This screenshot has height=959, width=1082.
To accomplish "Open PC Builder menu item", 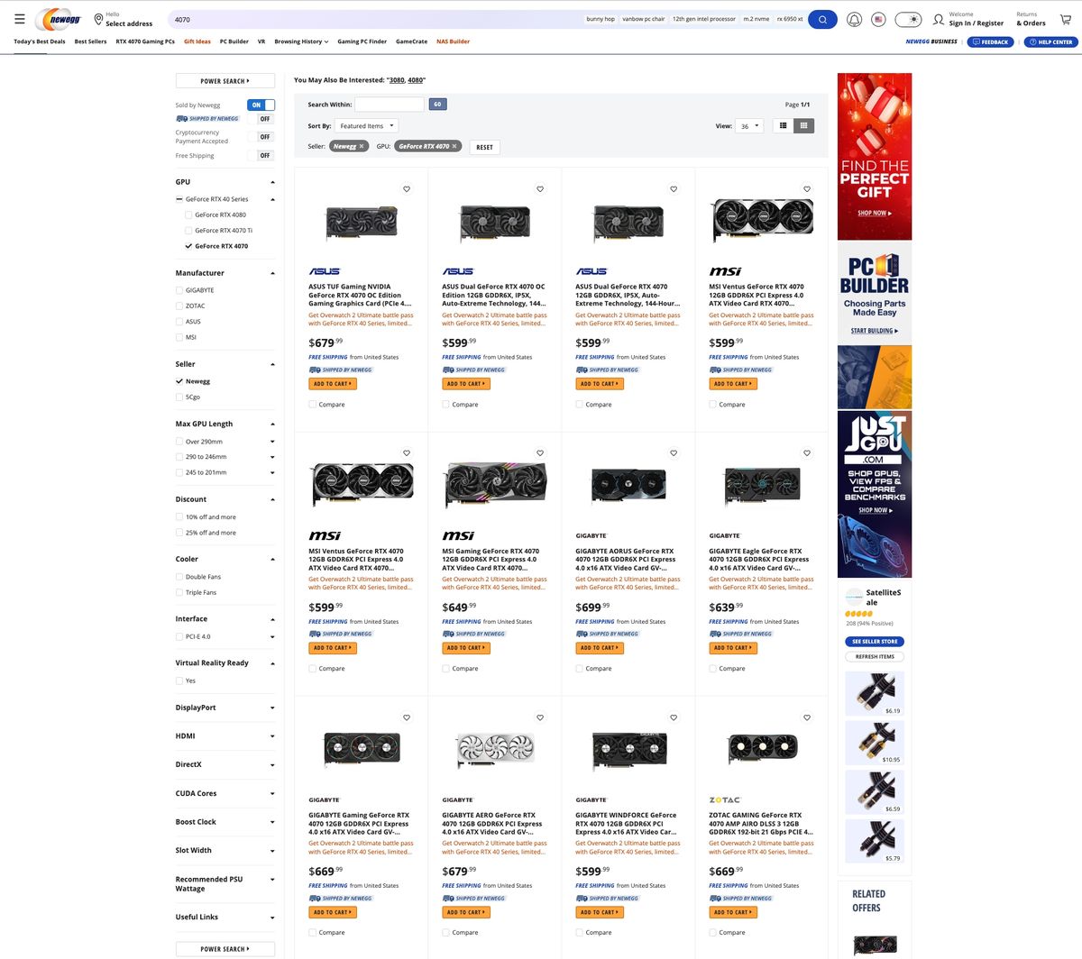I will pos(234,41).
